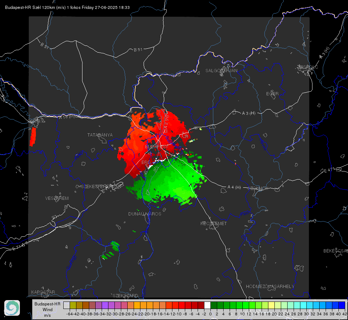Click the 'A 3 (H)' road label near Eger

[x=248, y=113]
